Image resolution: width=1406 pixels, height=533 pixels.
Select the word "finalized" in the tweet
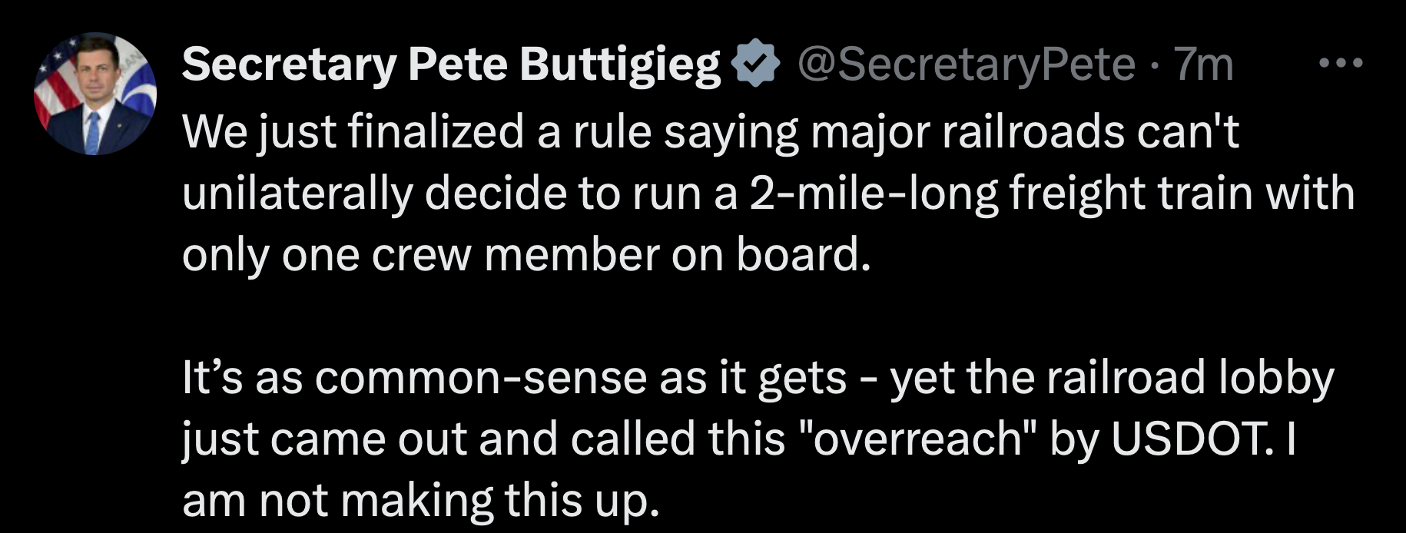pos(436,131)
